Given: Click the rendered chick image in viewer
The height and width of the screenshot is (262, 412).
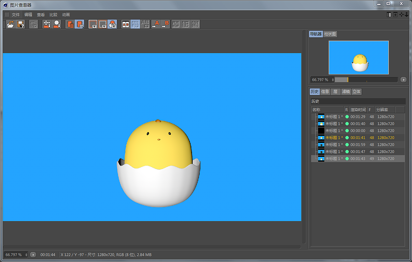Looking at the screenshot, I should coord(152,137).
